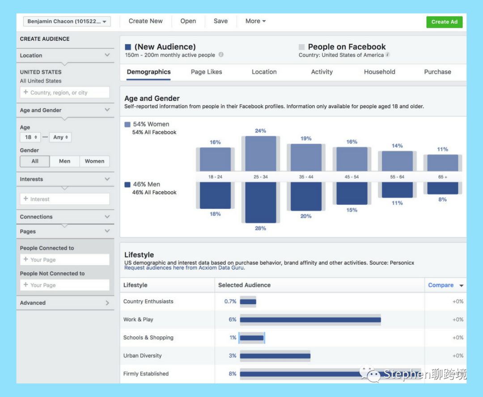Select Women in the Gender filter
The width and height of the screenshot is (483, 397).
click(94, 161)
